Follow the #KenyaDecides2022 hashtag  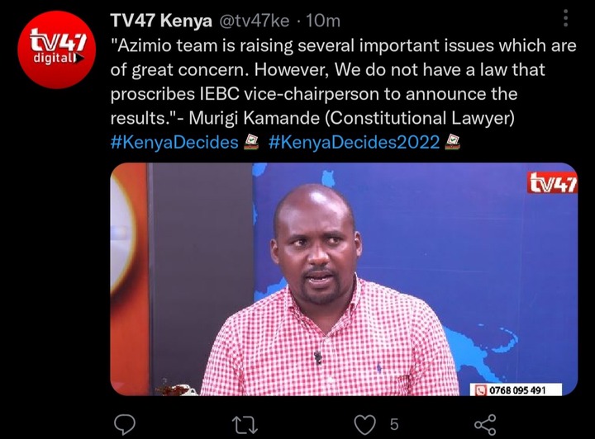[x=354, y=143]
